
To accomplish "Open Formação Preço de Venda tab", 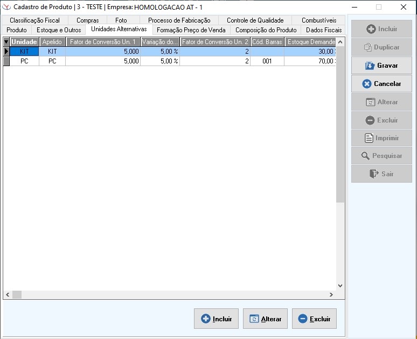I will (191, 30).
